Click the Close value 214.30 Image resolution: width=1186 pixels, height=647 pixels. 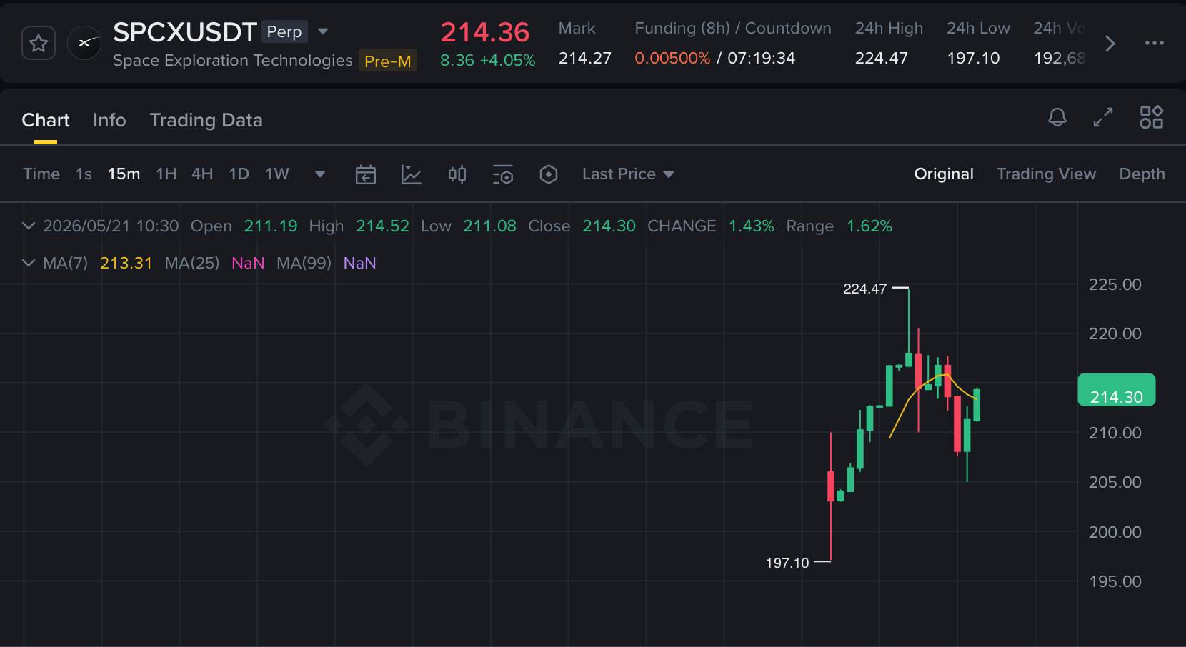(609, 226)
